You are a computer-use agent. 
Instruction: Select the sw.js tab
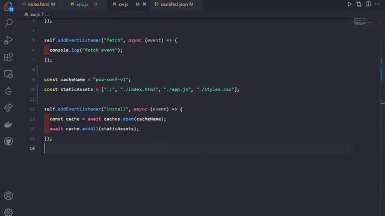(x=123, y=4)
